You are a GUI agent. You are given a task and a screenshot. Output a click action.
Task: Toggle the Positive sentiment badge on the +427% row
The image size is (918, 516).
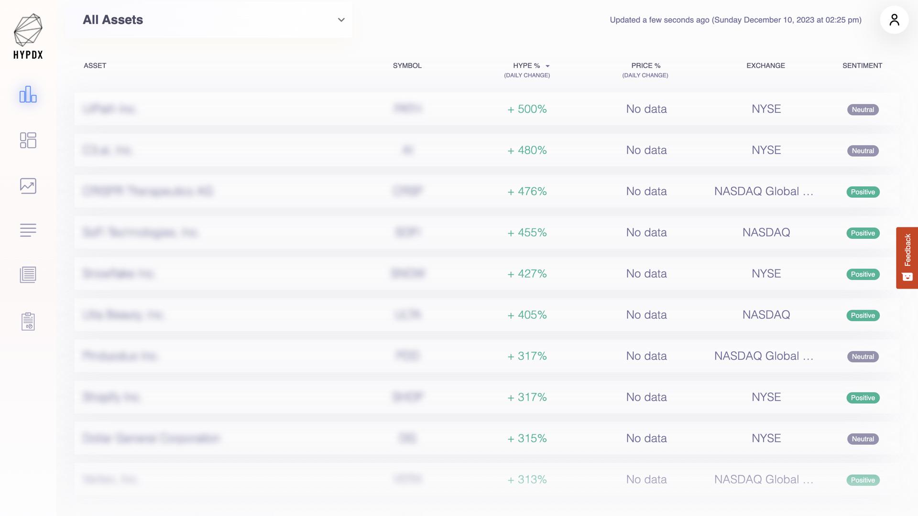pyautogui.click(x=863, y=274)
